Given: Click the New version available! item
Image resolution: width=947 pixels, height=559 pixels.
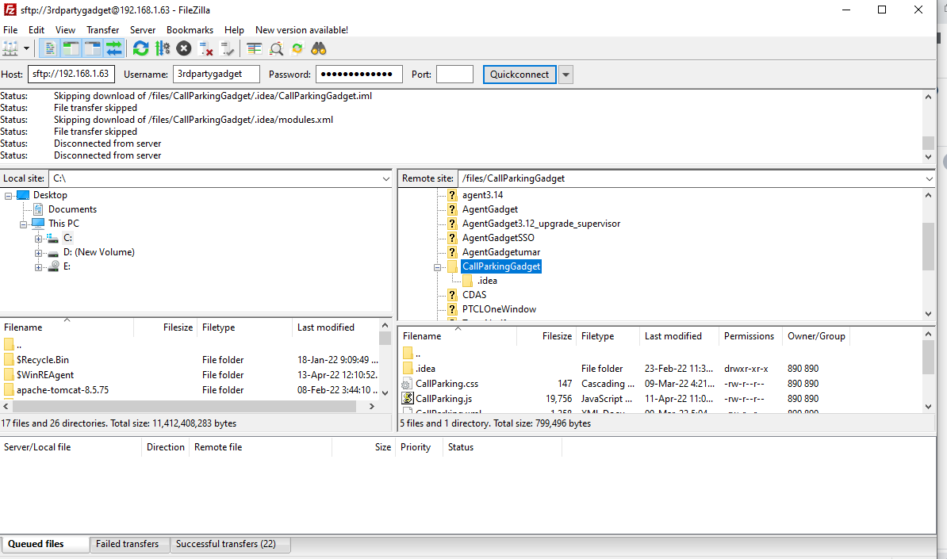Looking at the screenshot, I should pos(301,30).
